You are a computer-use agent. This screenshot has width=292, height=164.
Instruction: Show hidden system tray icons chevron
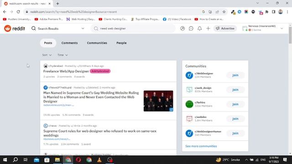point(246,160)
